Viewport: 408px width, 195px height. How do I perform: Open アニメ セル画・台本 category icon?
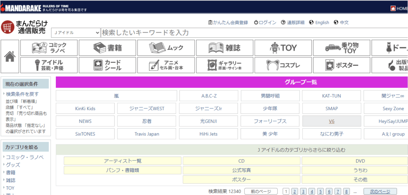166,65
